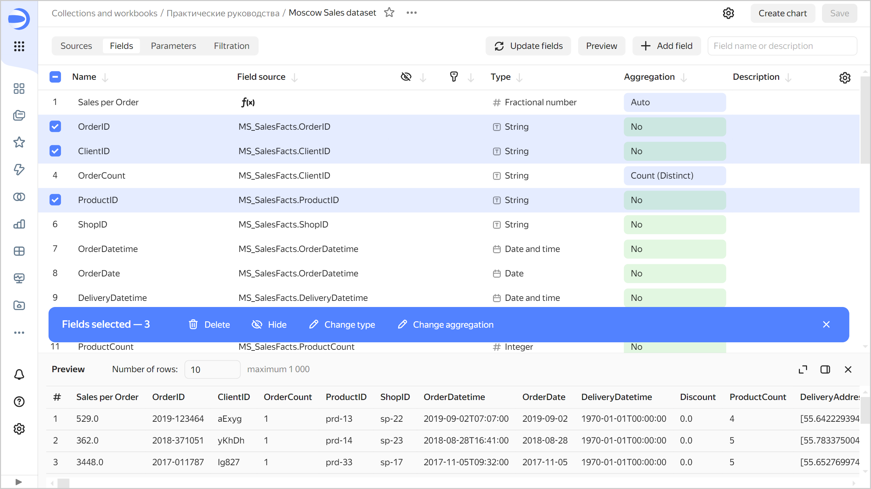
Task: Expand the preview panel to fullscreen
Action: pos(803,369)
